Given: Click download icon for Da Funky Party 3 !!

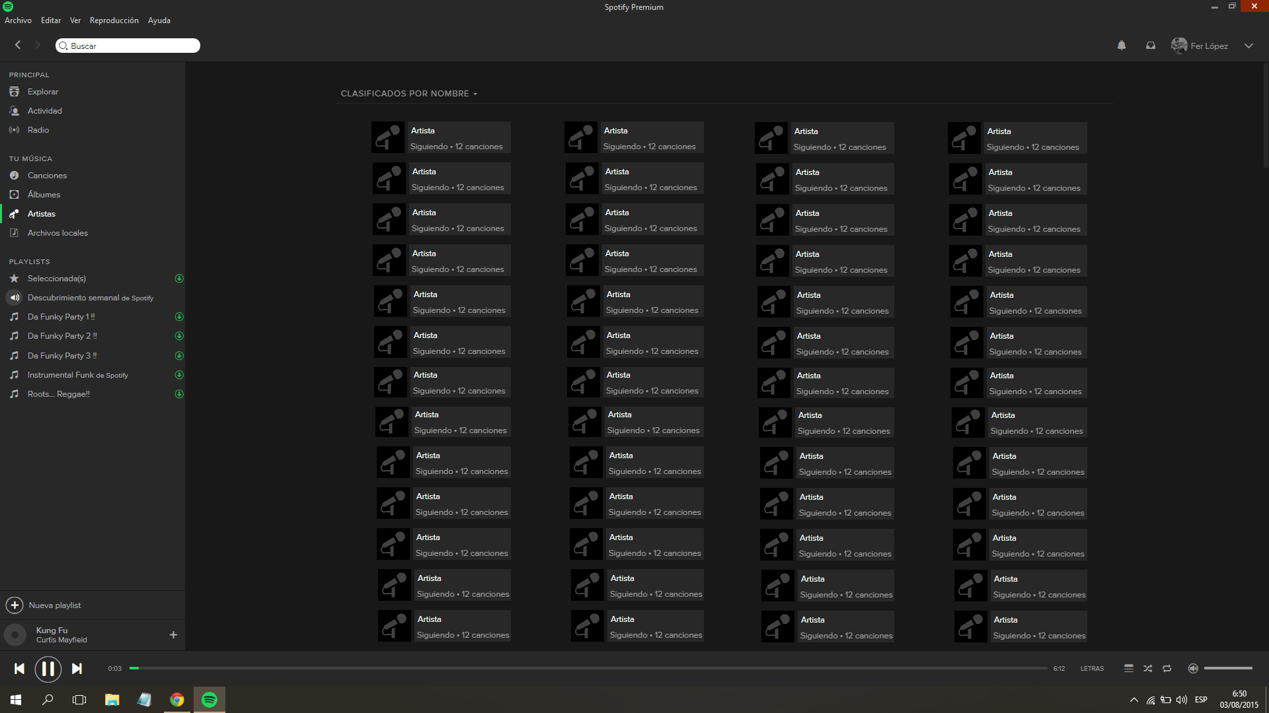Looking at the screenshot, I should pyautogui.click(x=179, y=356).
